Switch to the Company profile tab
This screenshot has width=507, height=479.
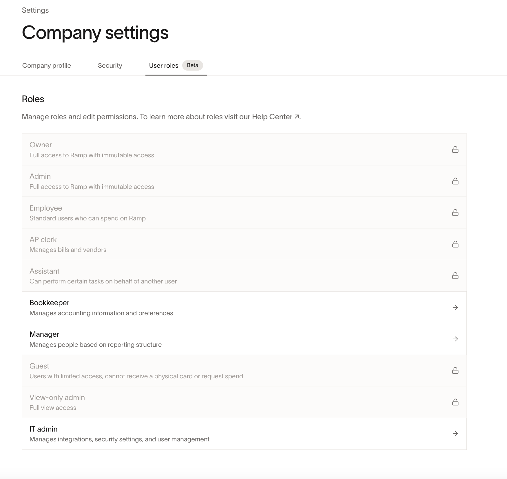point(47,66)
